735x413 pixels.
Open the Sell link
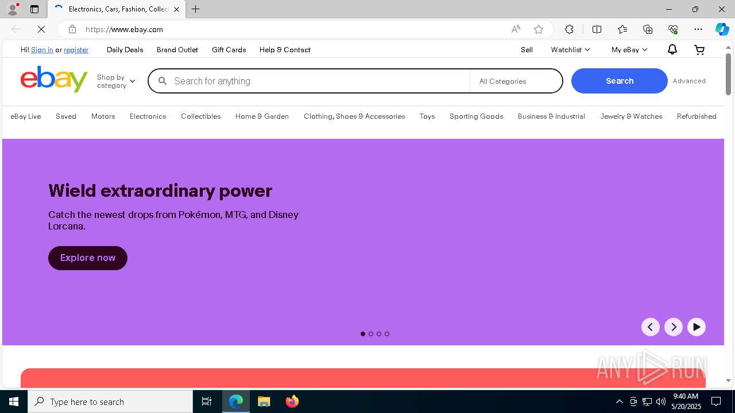click(527, 50)
